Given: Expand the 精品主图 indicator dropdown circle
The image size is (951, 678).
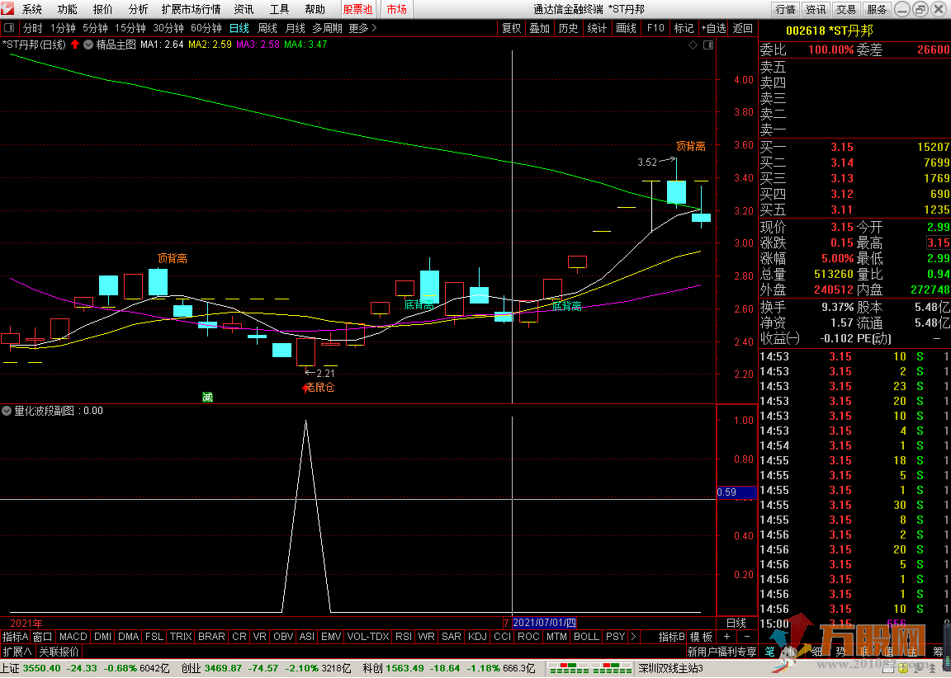Looking at the screenshot, I should (88, 45).
